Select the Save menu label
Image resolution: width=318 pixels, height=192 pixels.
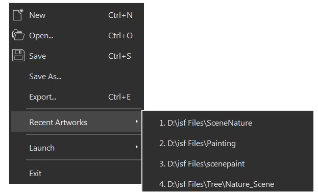(x=38, y=56)
